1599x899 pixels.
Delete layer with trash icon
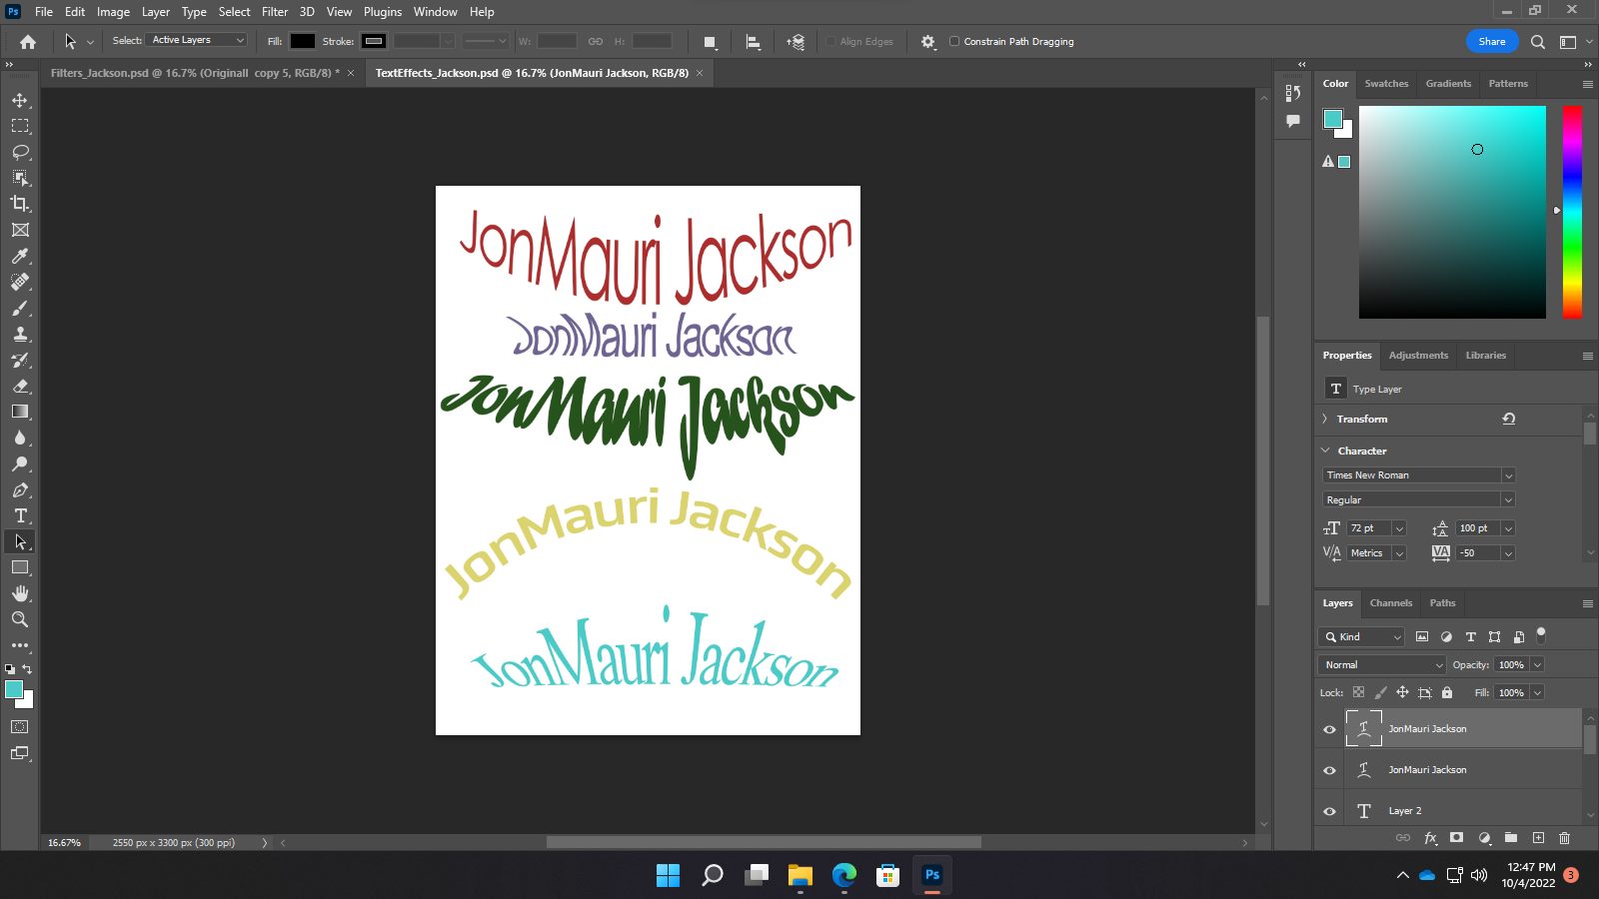1565,838
